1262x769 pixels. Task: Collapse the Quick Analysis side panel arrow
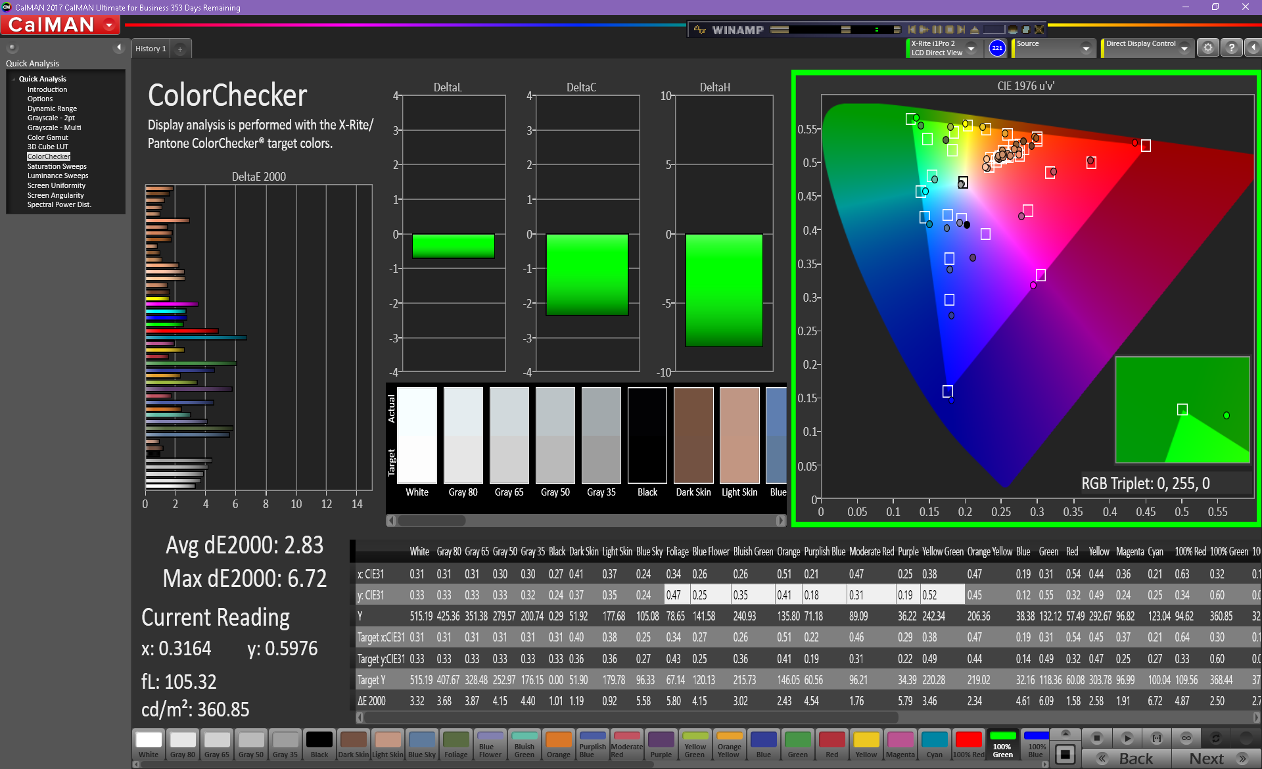119,47
